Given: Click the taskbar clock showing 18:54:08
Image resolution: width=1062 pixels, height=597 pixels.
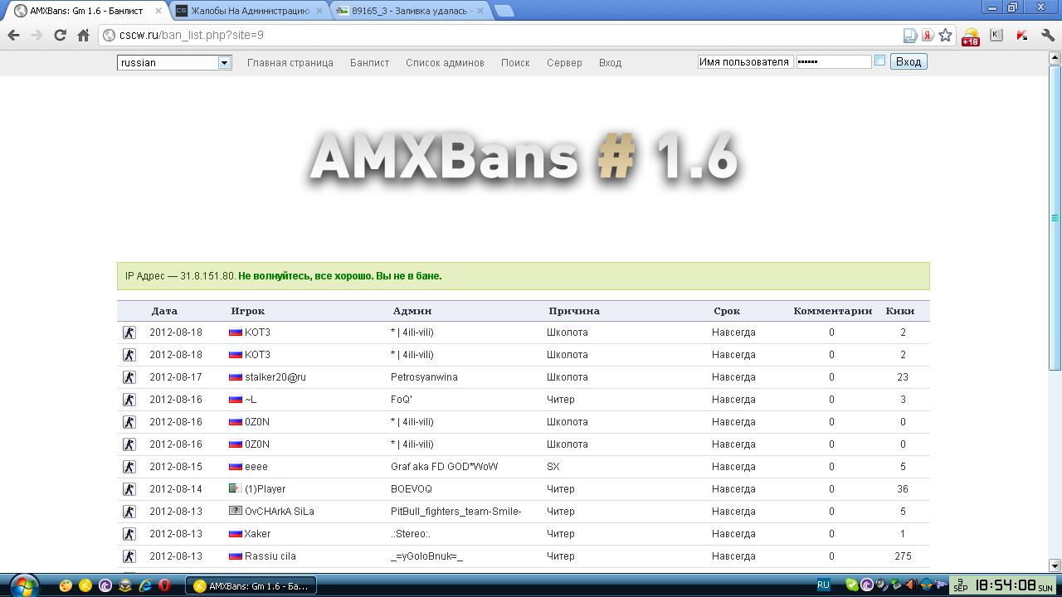Looking at the screenshot, I should coord(1004,585).
